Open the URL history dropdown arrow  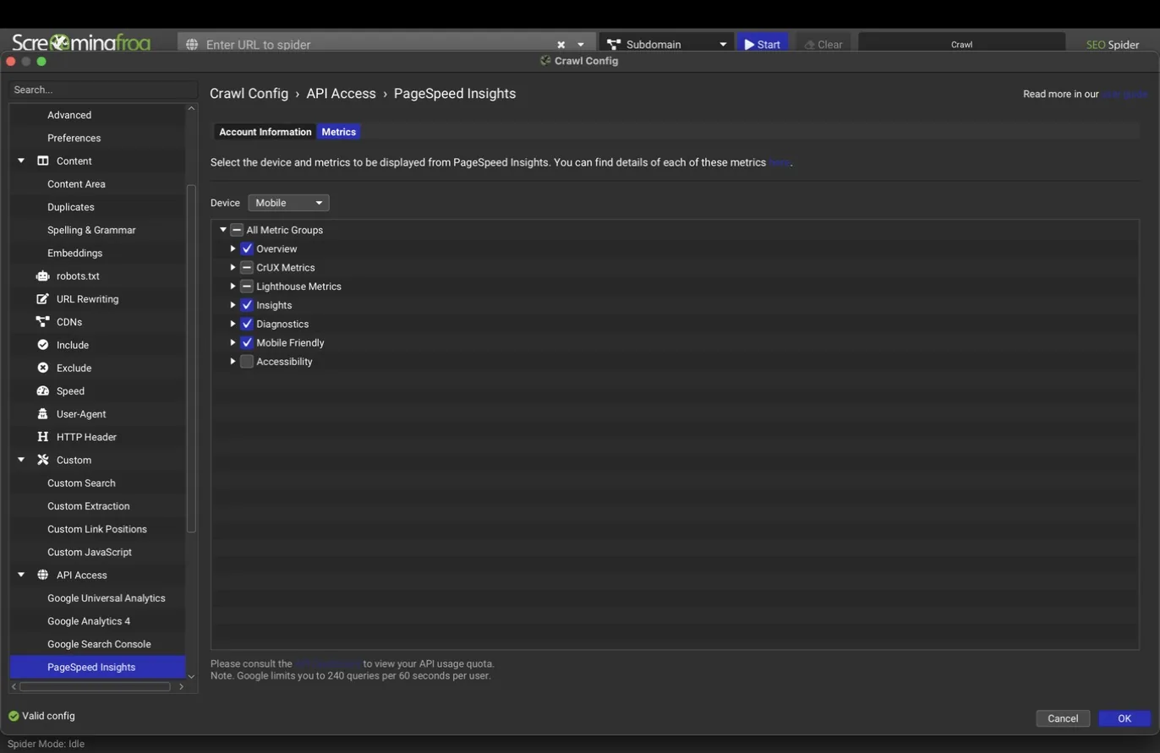pos(580,44)
